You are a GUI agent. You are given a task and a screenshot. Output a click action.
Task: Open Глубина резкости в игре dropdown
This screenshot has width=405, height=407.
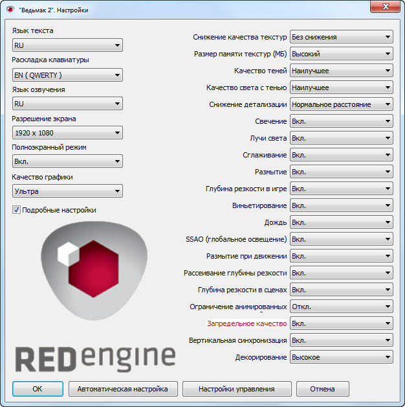tap(341, 189)
